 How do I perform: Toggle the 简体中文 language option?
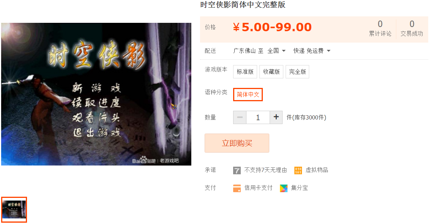click(248, 95)
